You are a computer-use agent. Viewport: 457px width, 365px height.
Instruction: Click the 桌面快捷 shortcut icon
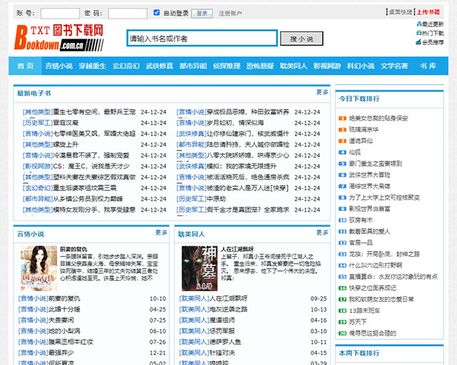(400, 12)
